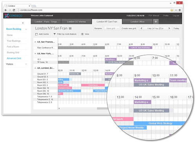This screenshot has width=196, height=143.
Task: Click the Filter by room feature button
Action: click(65, 34)
